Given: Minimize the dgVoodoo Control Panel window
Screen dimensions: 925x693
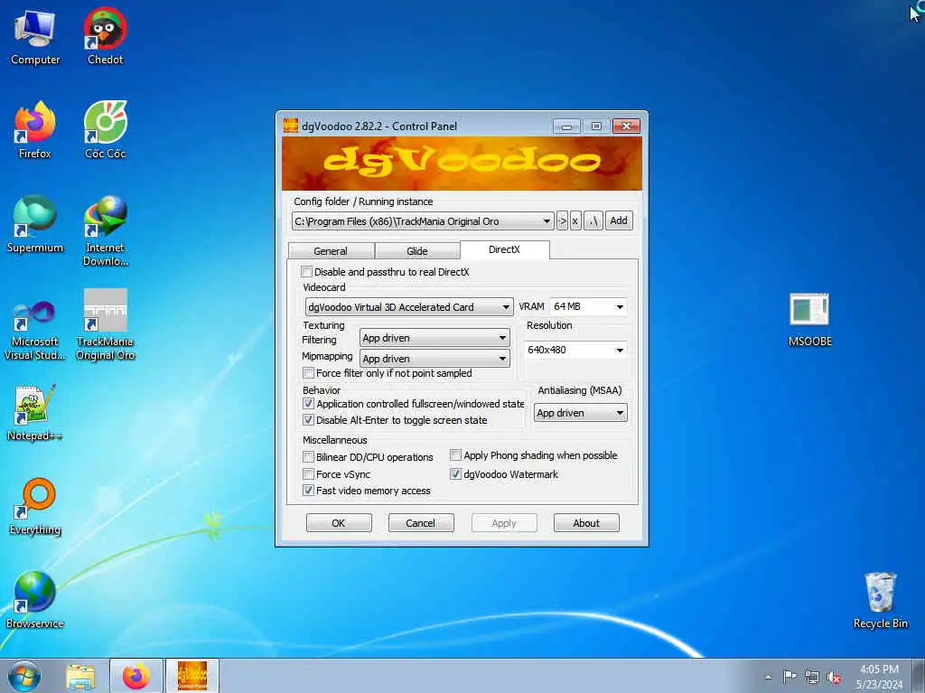Looking at the screenshot, I should (x=566, y=126).
